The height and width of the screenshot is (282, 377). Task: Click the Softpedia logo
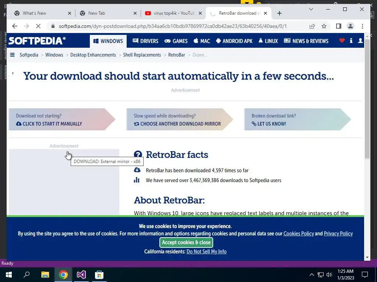pos(37,41)
